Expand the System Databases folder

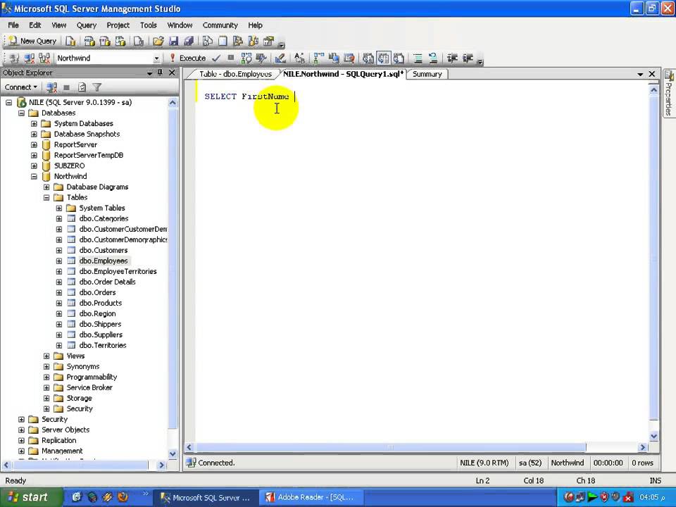tap(34, 123)
